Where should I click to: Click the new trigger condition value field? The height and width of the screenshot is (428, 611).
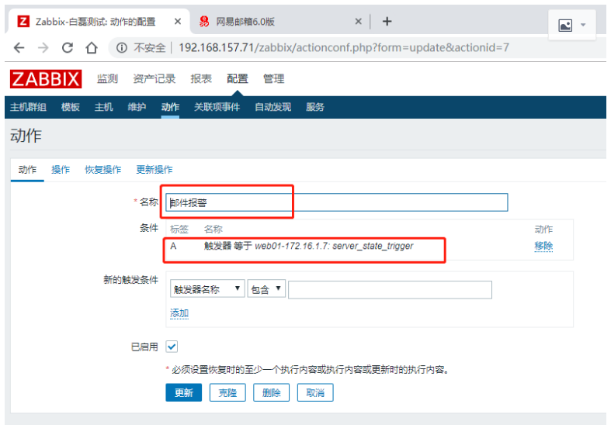pos(390,290)
